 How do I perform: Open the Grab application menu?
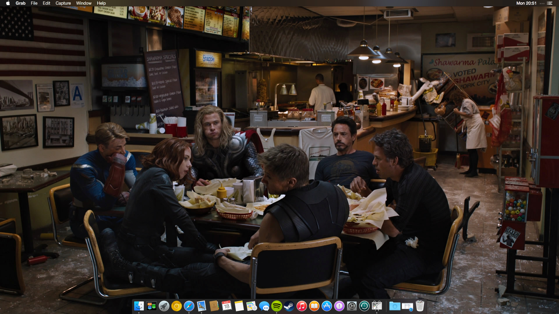point(20,3)
